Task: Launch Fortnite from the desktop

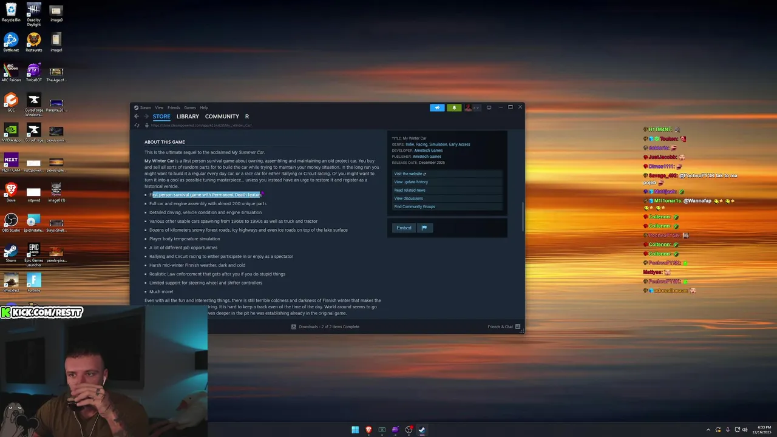Action: tap(33, 283)
